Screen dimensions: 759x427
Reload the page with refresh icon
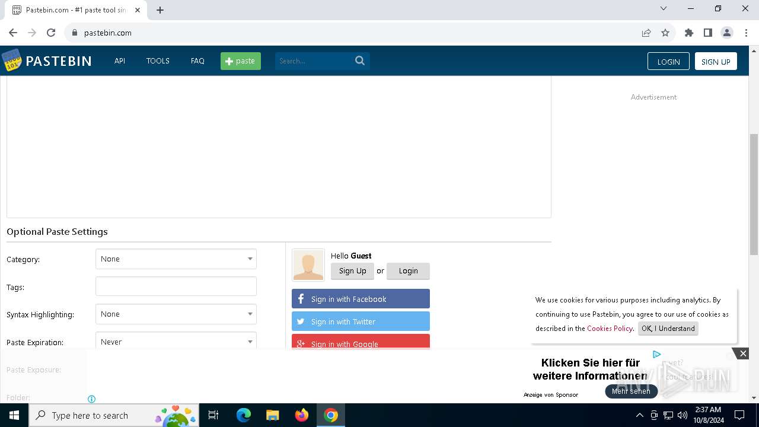point(51,33)
